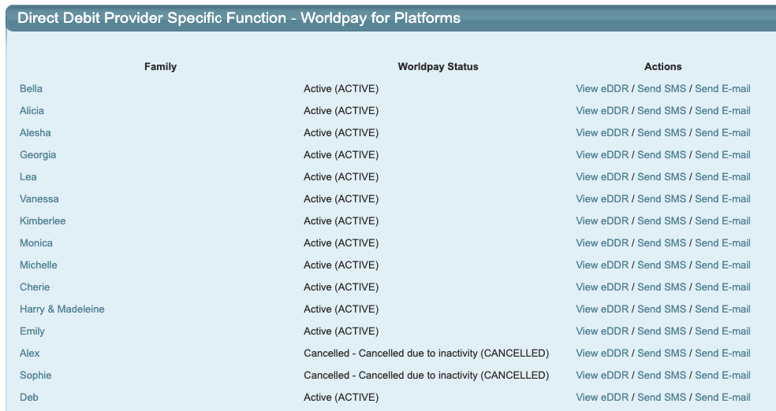Open the Bella family link
Image resolution: width=776 pixels, height=411 pixels.
pyautogui.click(x=31, y=89)
